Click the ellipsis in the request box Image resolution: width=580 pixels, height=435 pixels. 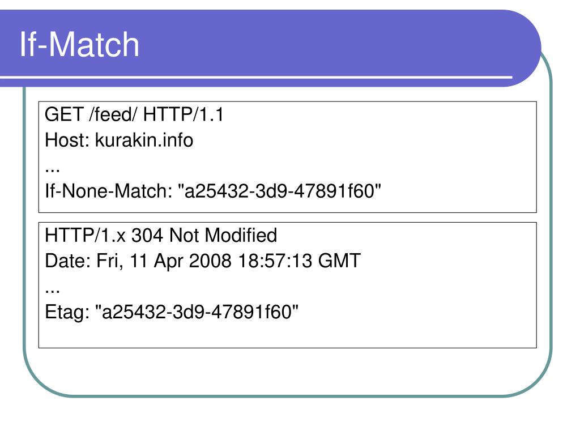52,170
